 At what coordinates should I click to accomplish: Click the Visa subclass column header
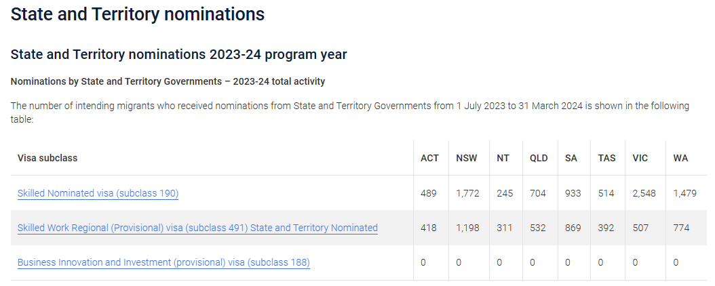tap(47, 158)
